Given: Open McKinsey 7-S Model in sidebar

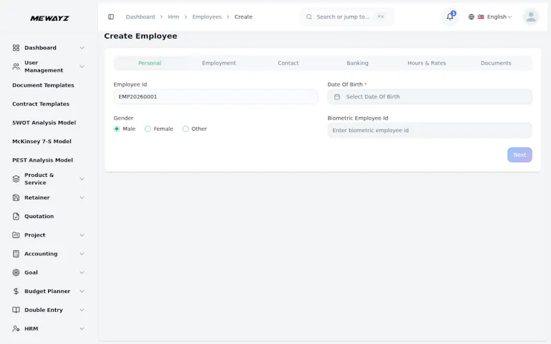Looking at the screenshot, I should (42, 142).
